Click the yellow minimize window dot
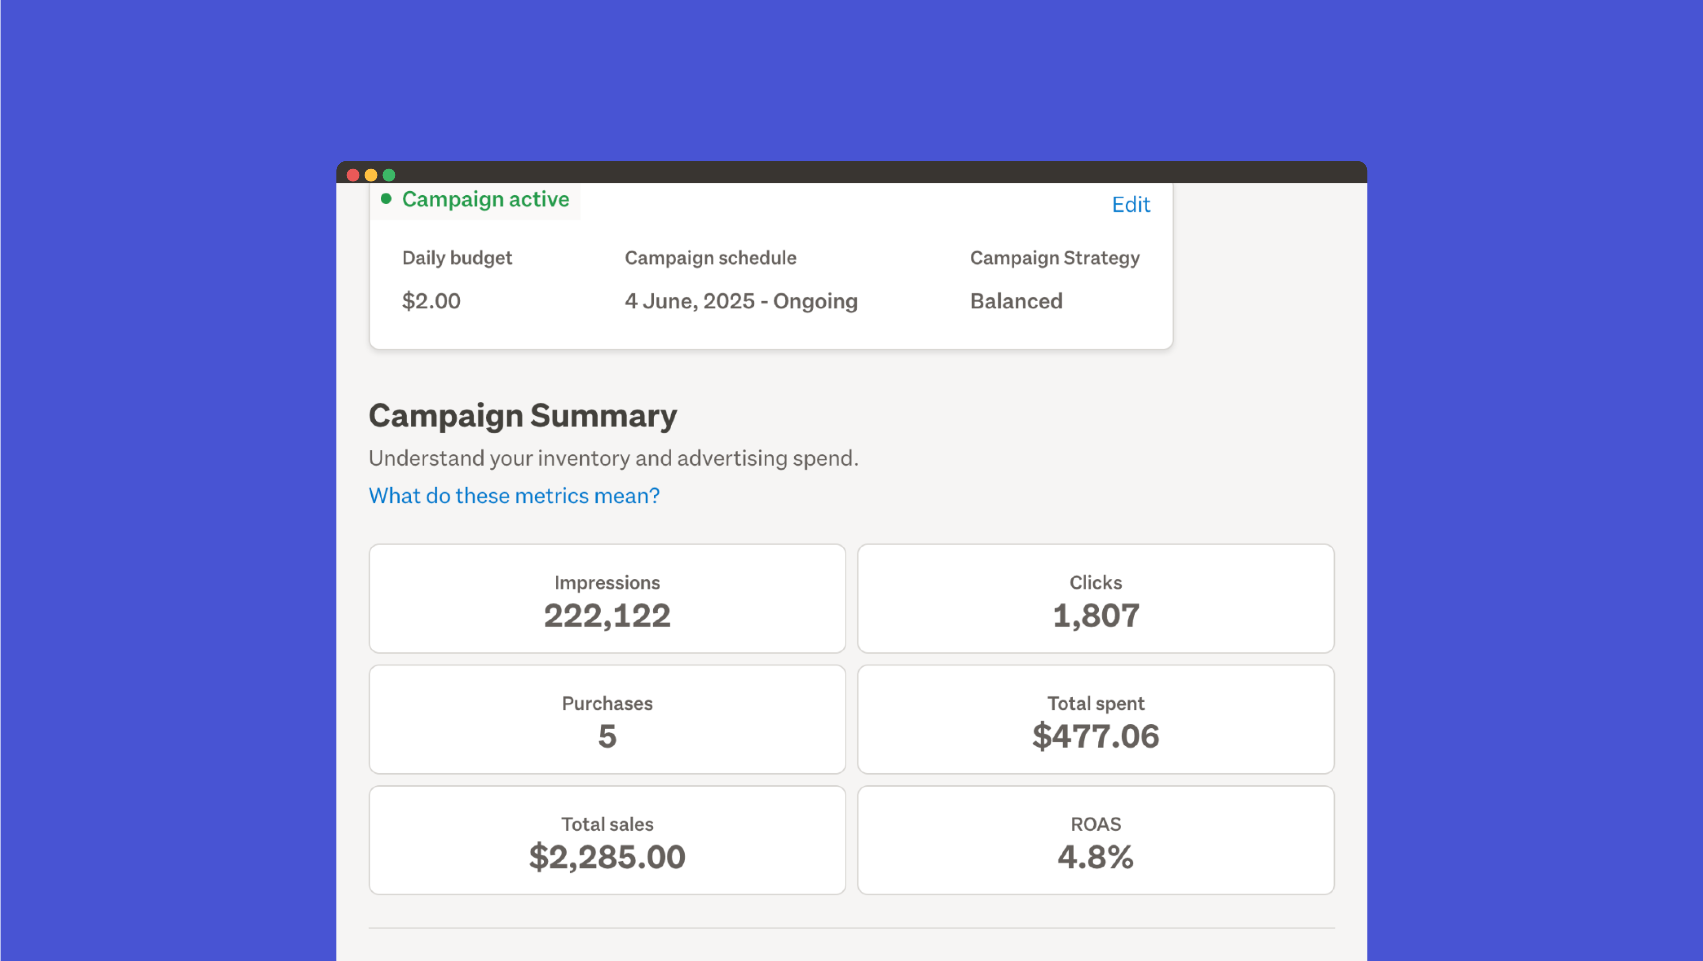1703x961 pixels. tap(371, 175)
